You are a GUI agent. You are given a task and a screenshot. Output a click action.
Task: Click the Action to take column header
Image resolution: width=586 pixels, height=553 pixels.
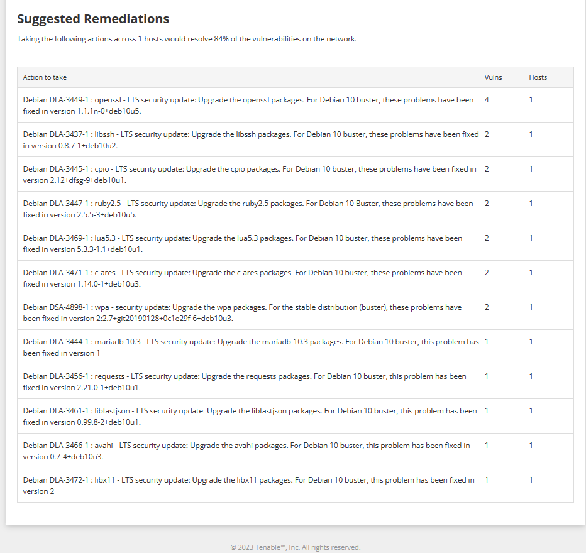pos(45,77)
